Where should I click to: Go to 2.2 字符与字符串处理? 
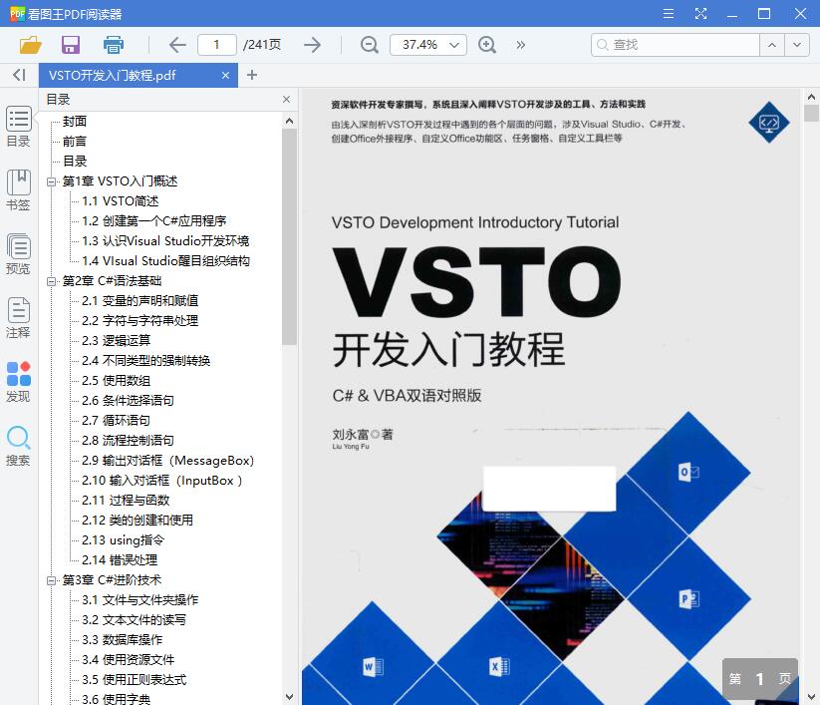click(x=140, y=321)
